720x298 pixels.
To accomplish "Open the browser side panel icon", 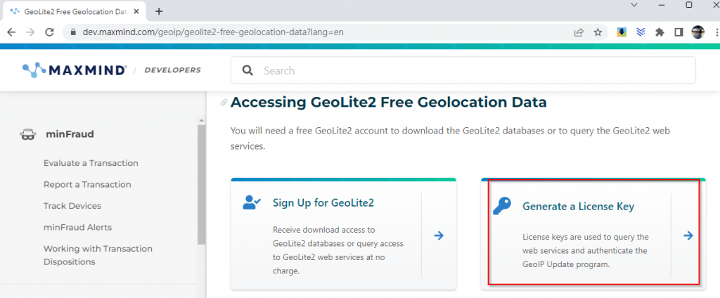I will click(x=679, y=32).
